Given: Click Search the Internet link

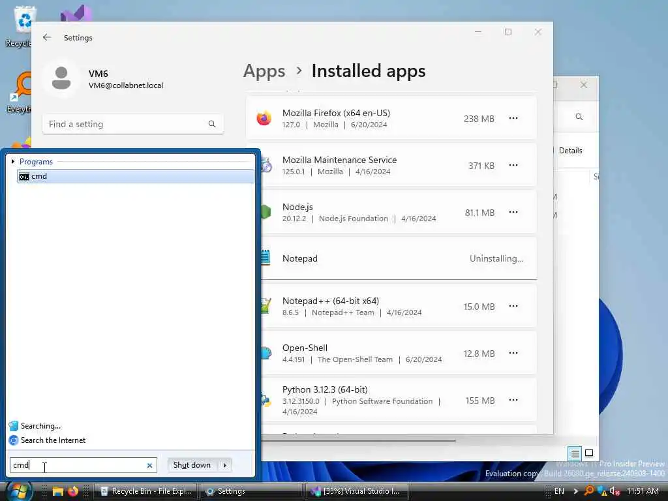Looking at the screenshot, I should click(53, 440).
